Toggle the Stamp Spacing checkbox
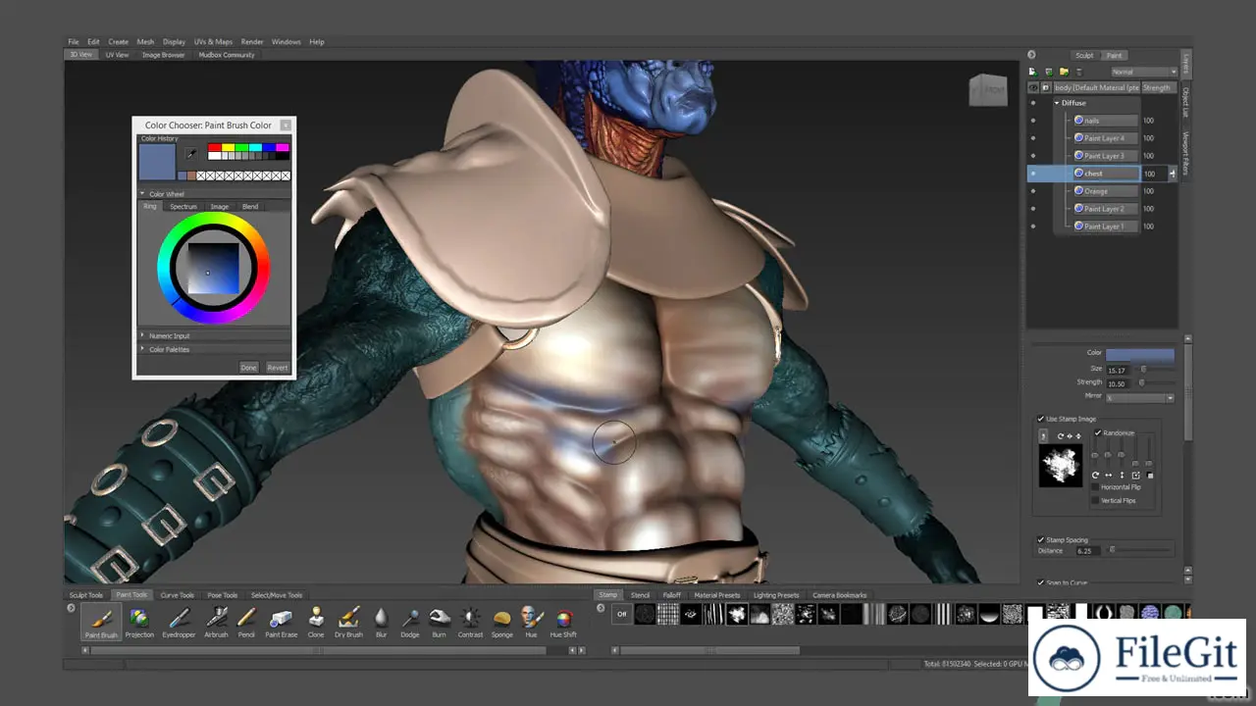This screenshot has width=1256, height=706. point(1041,539)
